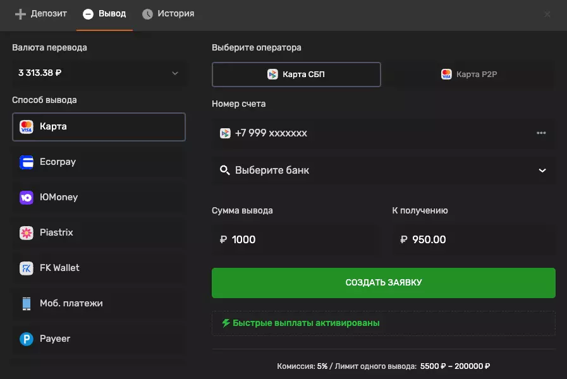Select the Моб. платежи mobile payment icon
Screen dimensions: 567x379
27,303
